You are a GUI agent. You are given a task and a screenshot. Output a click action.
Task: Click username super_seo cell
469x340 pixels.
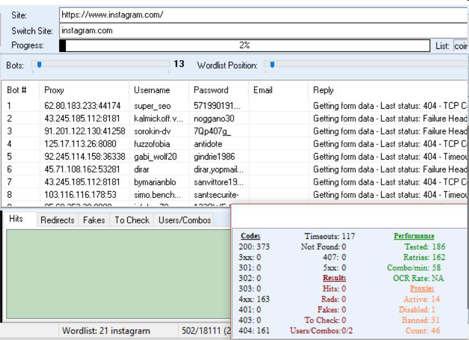coord(152,106)
